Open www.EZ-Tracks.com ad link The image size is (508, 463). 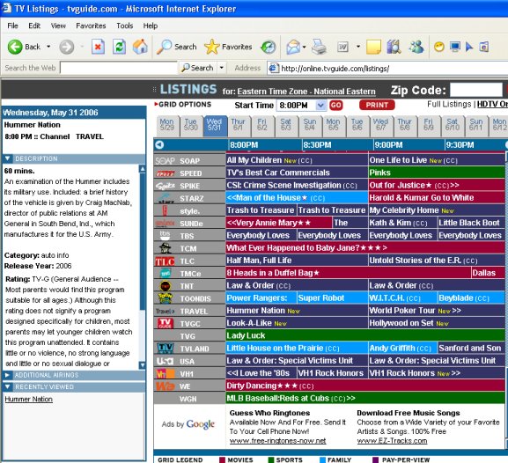click(392, 441)
